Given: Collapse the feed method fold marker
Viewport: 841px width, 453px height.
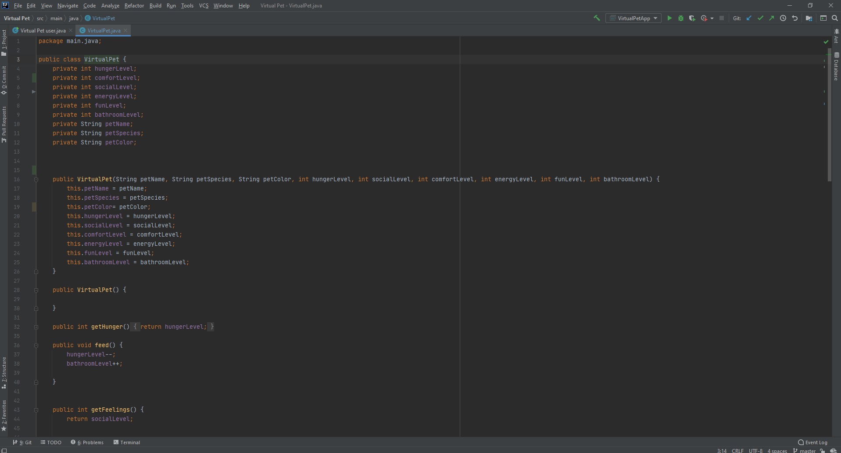Looking at the screenshot, I should (x=36, y=345).
